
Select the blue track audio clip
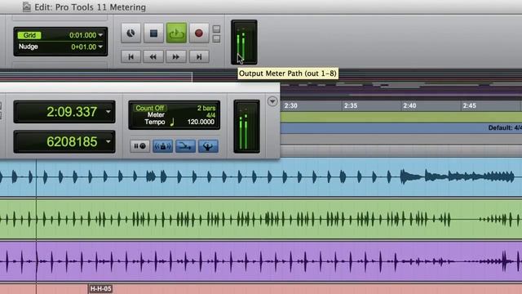click(261, 176)
